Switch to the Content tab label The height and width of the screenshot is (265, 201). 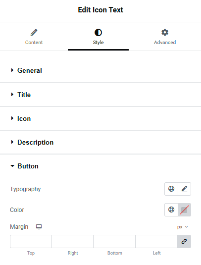tap(34, 43)
